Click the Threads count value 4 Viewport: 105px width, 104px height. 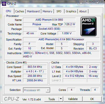point(95,90)
